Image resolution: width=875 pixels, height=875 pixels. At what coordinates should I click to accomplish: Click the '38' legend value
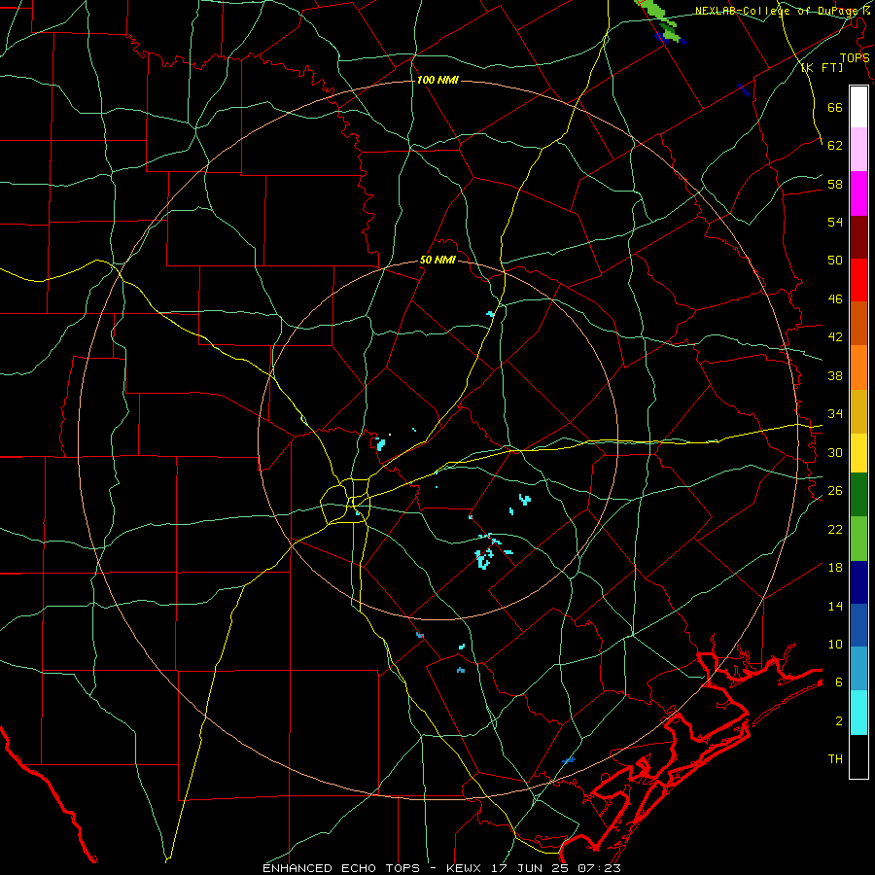835,375
